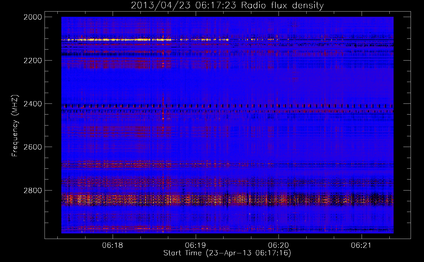The width and height of the screenshot is (424, 262).
Task: Click the plot title 'Radio flux density'
Action: 282,6
